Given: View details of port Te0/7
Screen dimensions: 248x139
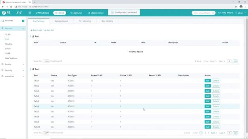Looking at the screenshot, I should [216, 112].
